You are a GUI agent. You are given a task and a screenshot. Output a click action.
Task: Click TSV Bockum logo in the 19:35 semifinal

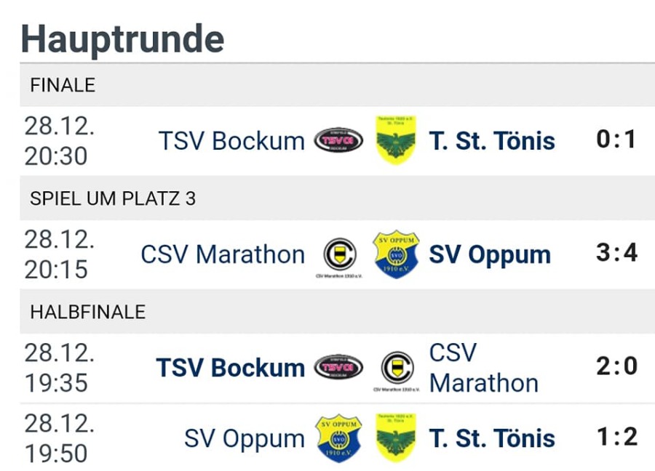[338, 367]
